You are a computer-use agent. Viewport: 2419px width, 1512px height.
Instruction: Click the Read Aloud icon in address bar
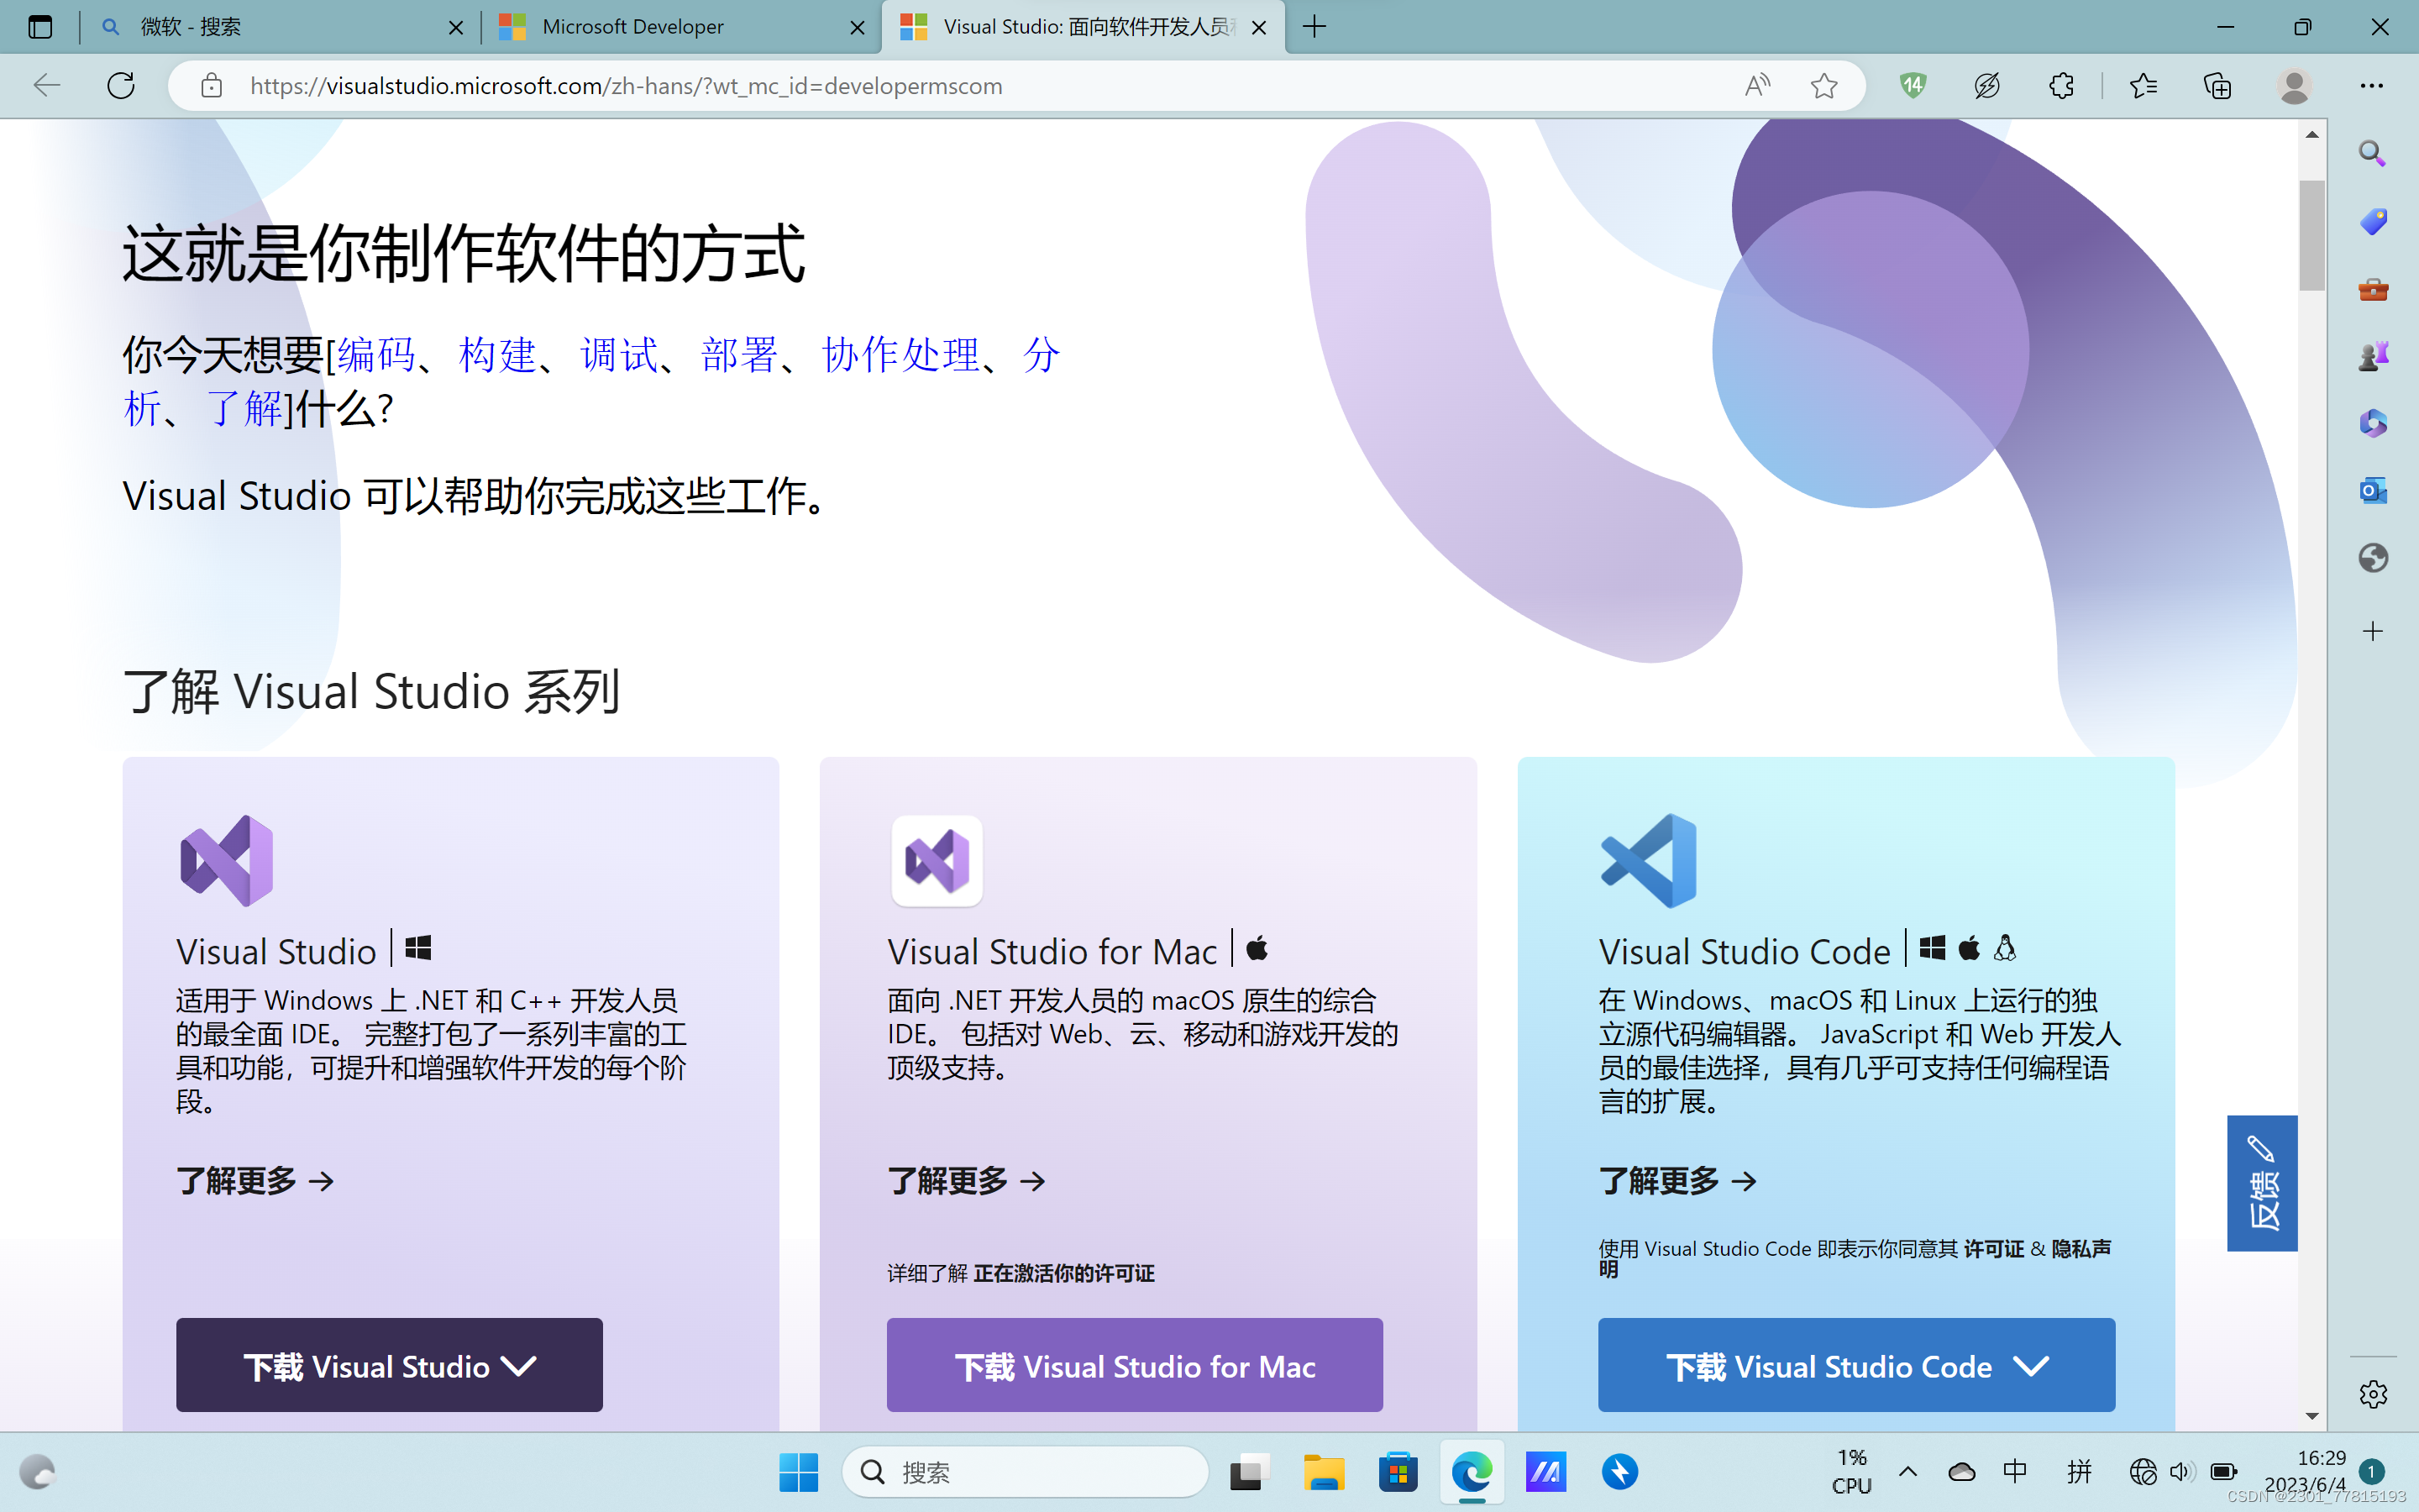coord(1756,86)
